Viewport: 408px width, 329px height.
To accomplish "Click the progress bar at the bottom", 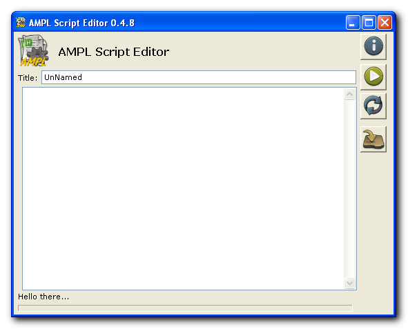I will (185, 308).
